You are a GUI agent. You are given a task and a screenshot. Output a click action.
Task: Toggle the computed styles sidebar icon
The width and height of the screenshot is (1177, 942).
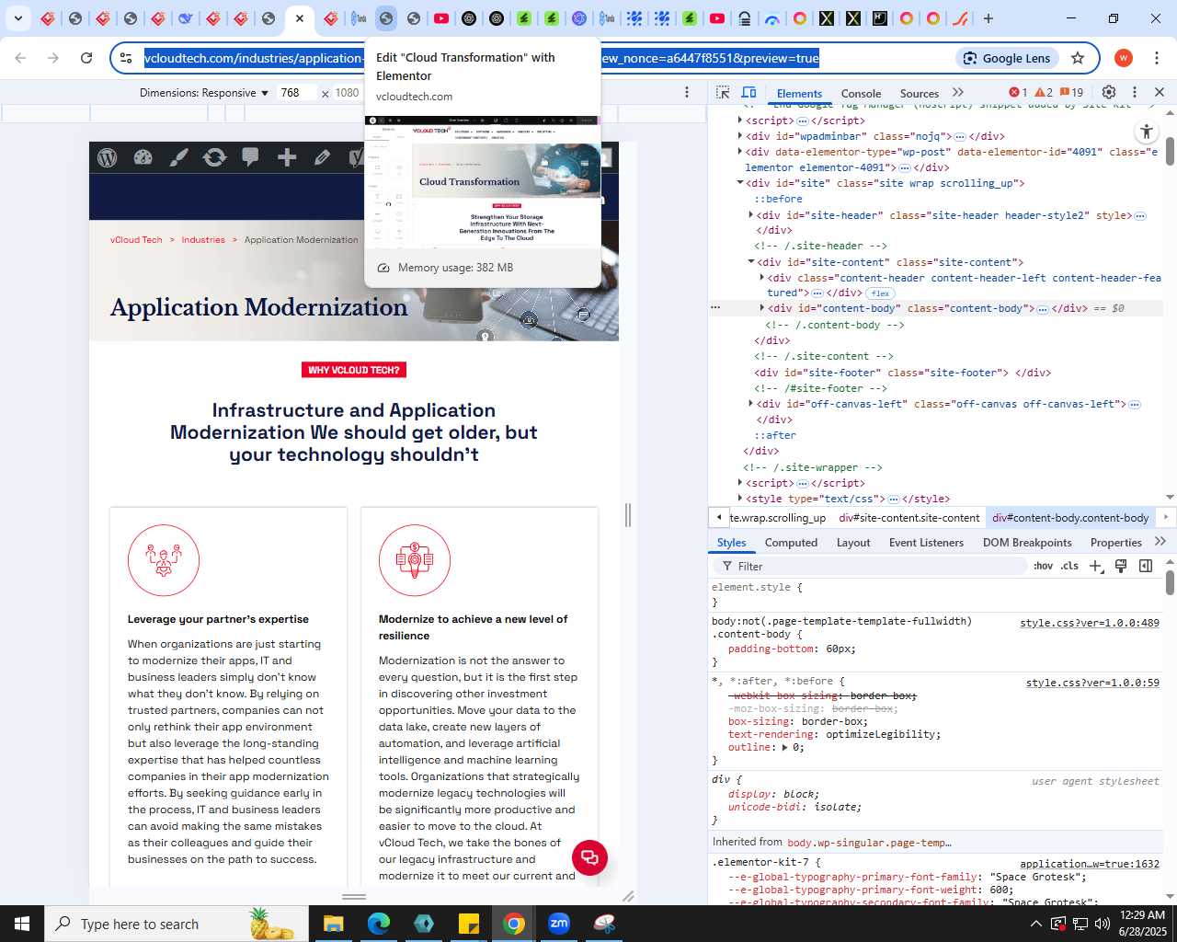1146,566
